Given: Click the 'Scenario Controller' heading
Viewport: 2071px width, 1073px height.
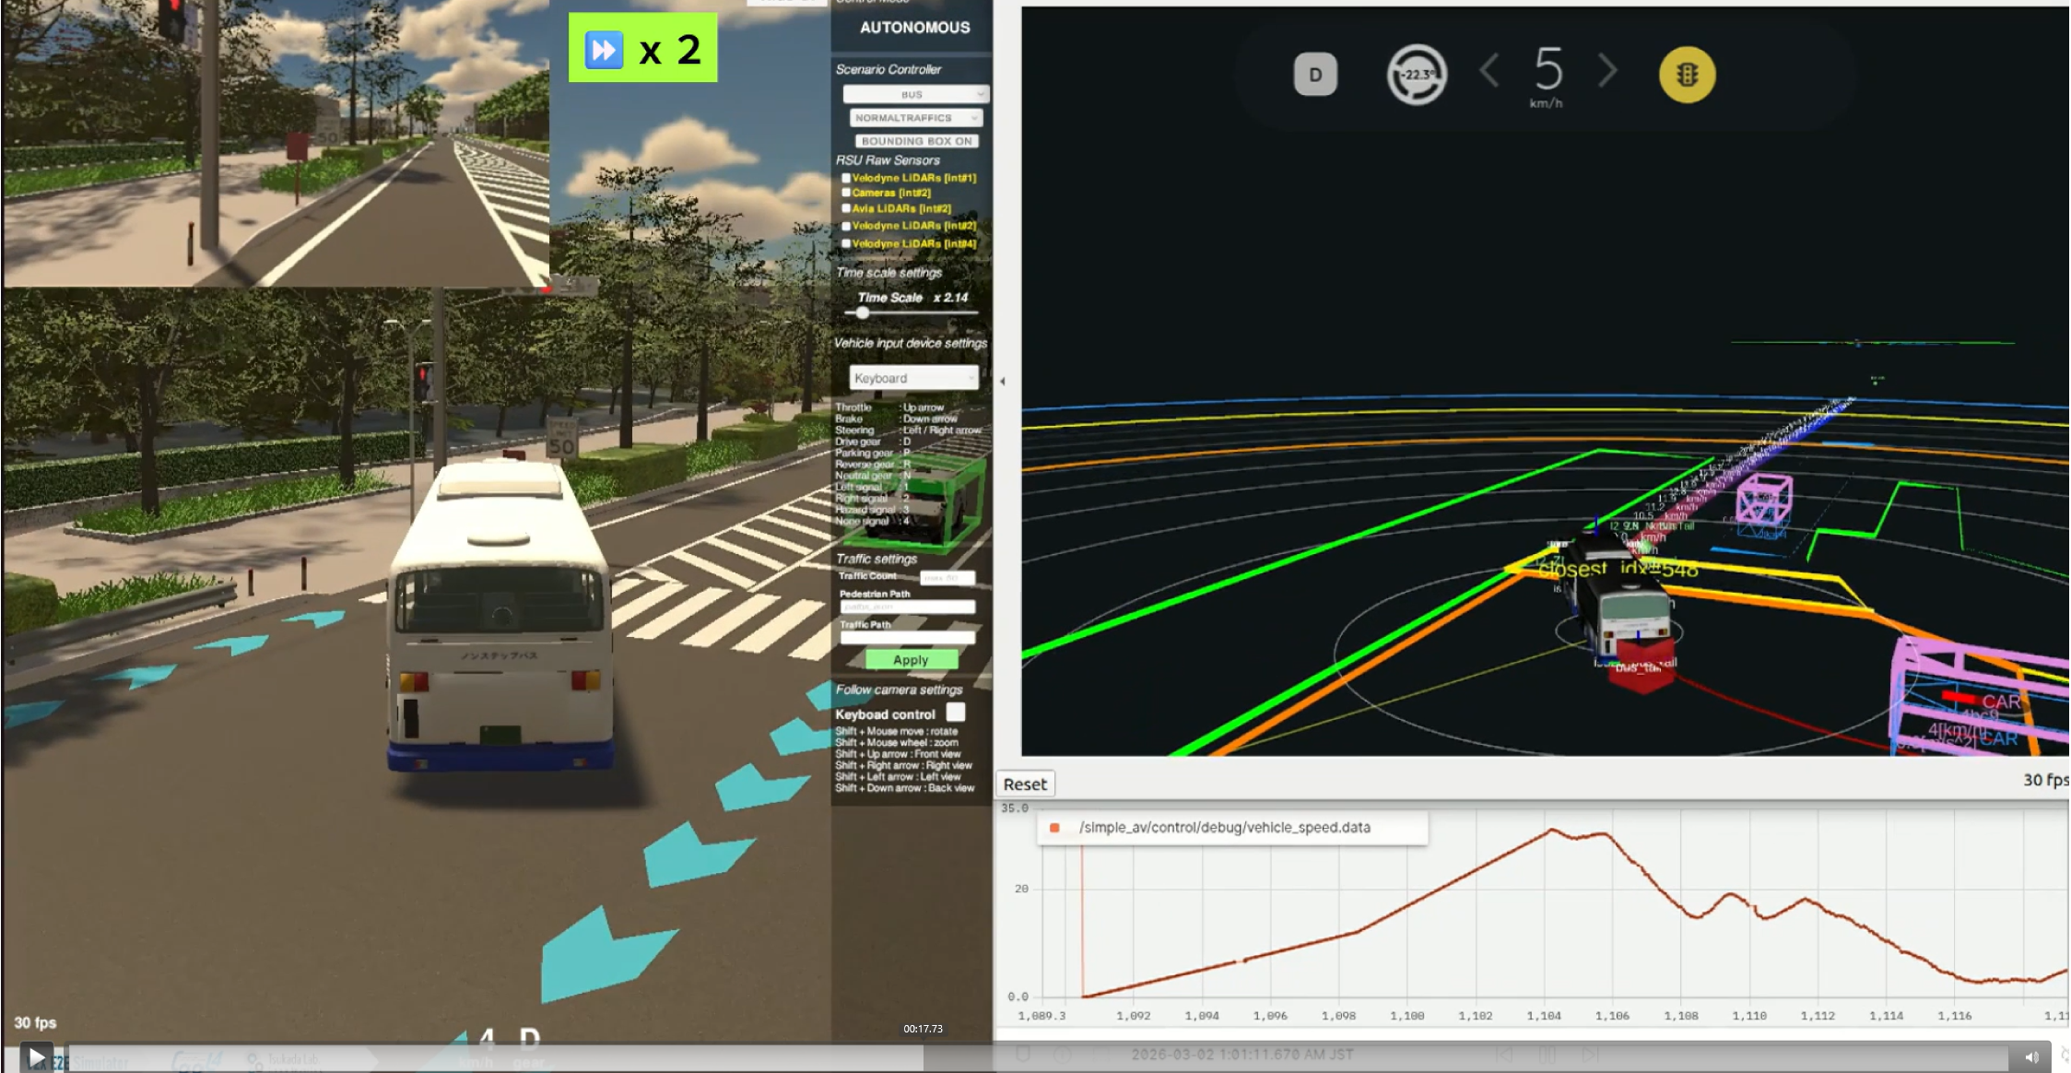Looking at the screenshot, I should coord(888,69).
